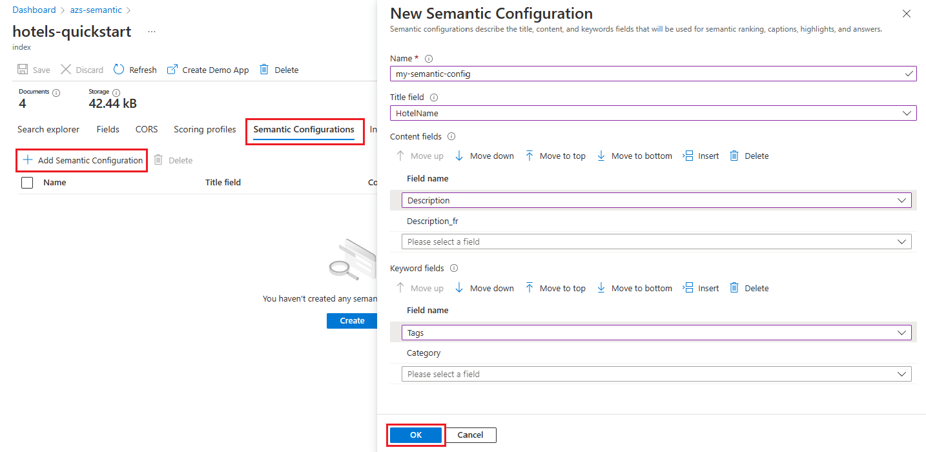Click the info icon next to Title field

pos(434,98)
